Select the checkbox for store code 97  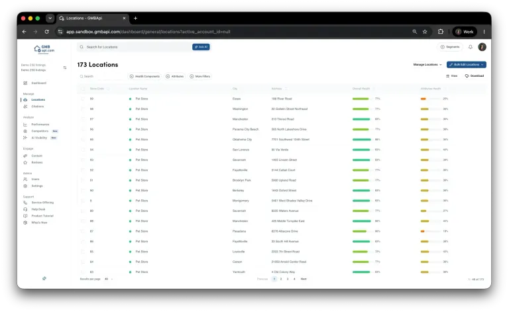coord(83,119)
